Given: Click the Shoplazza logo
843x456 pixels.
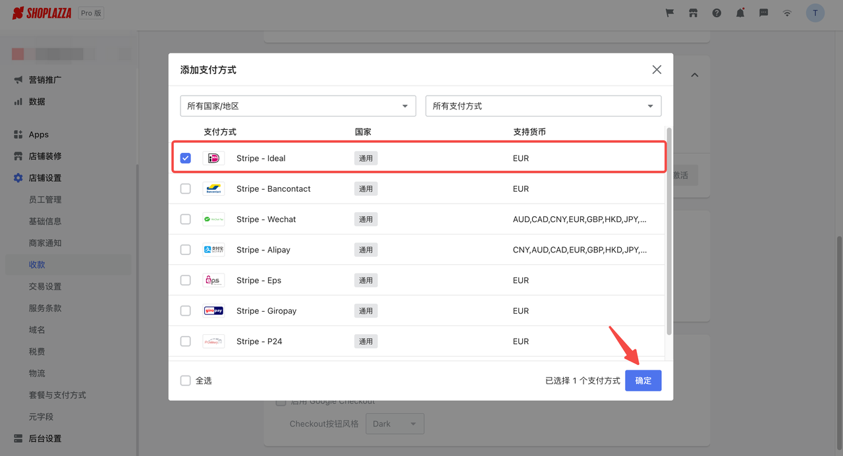Looking at the screenshot, I should pyautogui.click(x=42, y=13).
